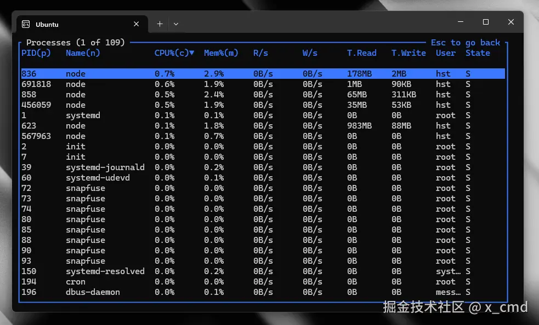This screenshot has width=539, height=325.
Task: Sort by Mem%(m) column header
Action: 221,53
